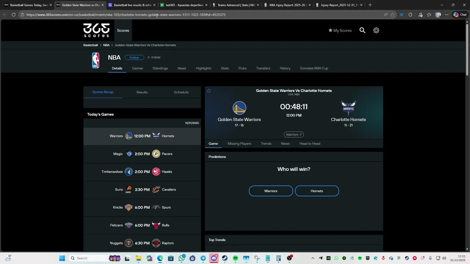This screenshot has width=470, height=264.
Task: Predict Warriors will win
Action: tap(271, 191)
